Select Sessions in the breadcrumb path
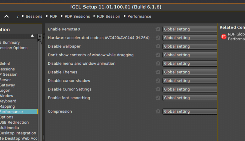Screen dimensions: 245x141 coord(34,16)
